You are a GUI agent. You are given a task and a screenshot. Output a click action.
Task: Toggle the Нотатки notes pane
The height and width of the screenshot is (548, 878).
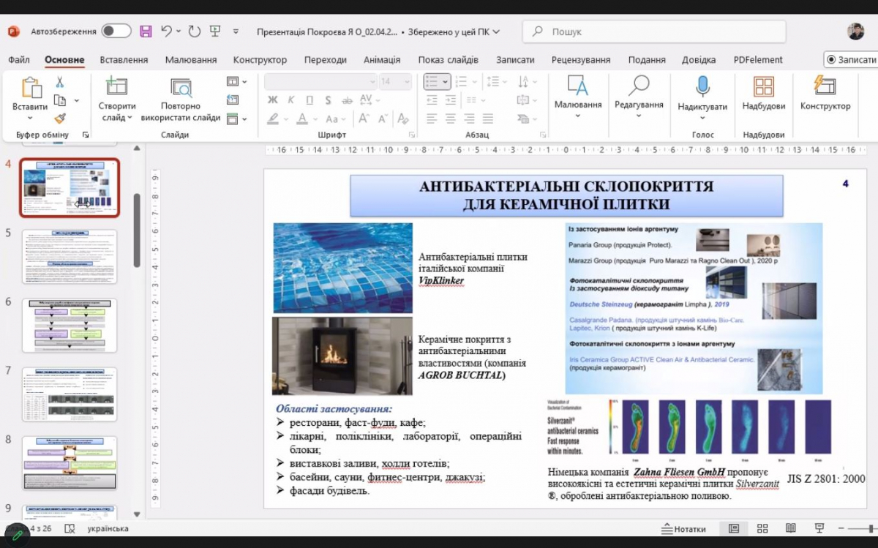pos(683,529)
